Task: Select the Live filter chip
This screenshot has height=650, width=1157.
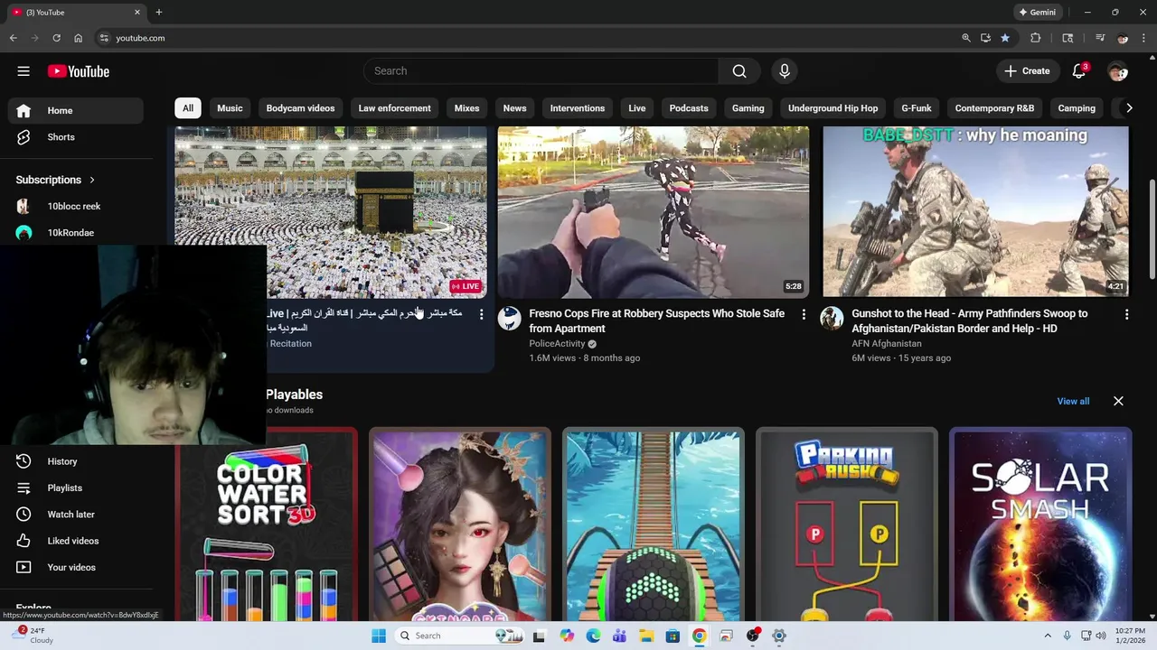Action: (x=637, y=108)
